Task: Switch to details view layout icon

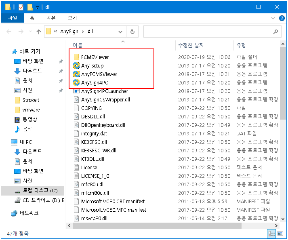Action: [272, 234]
